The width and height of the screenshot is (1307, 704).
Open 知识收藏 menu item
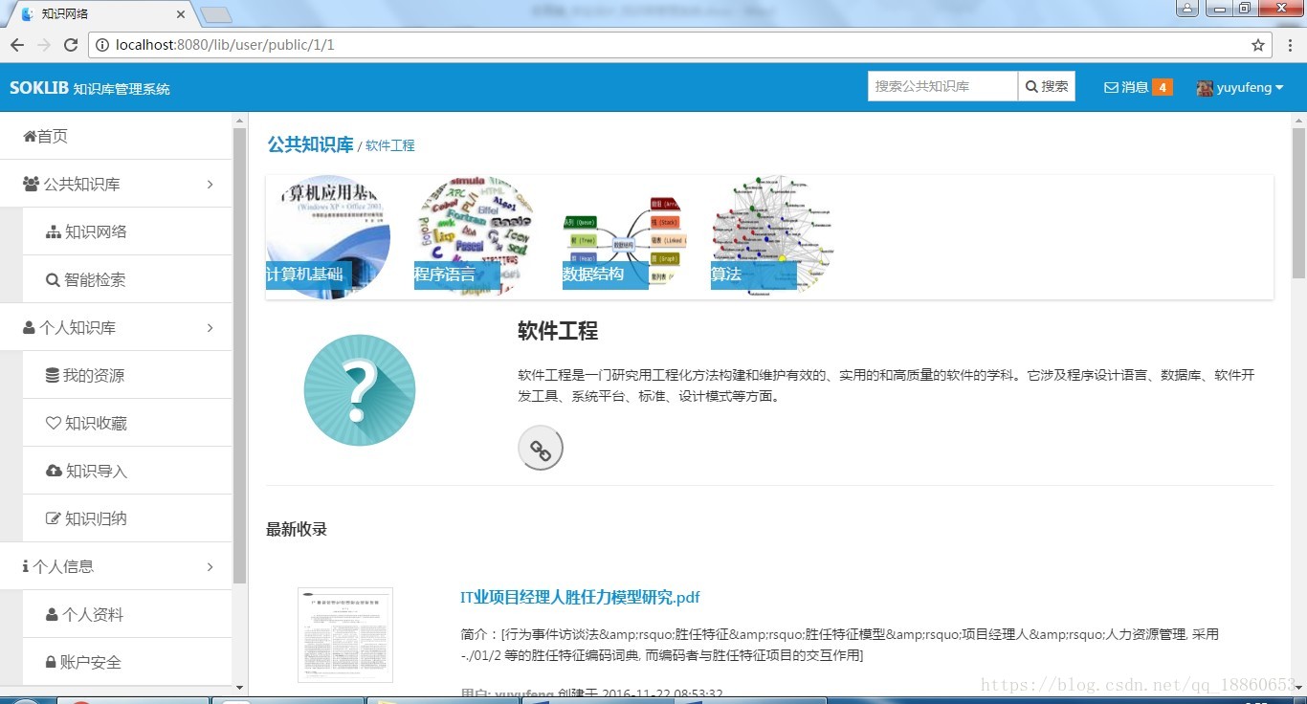127,423
